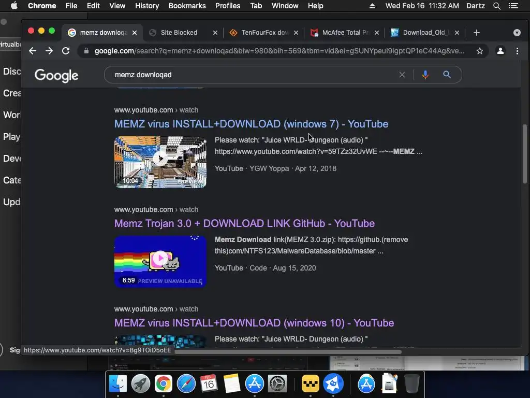Go forward using the forward arrow
The height and width of the screenshot is (398, 530).
pos(49,51)
